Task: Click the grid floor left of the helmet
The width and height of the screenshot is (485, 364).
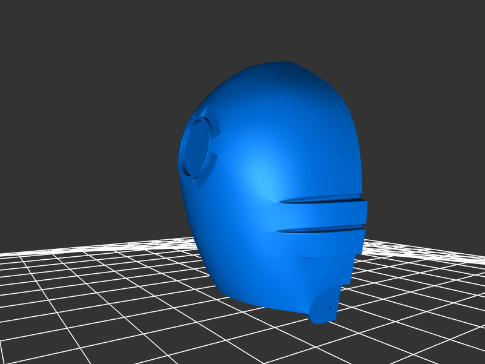Action: coord(91,291)
